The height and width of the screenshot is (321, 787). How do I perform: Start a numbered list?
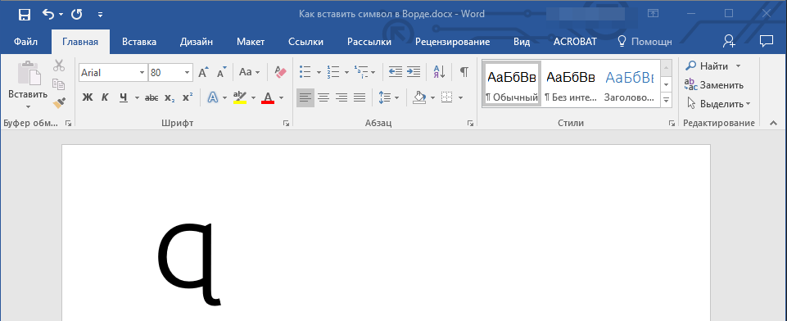pyautogui.click(x=332, y=72)
